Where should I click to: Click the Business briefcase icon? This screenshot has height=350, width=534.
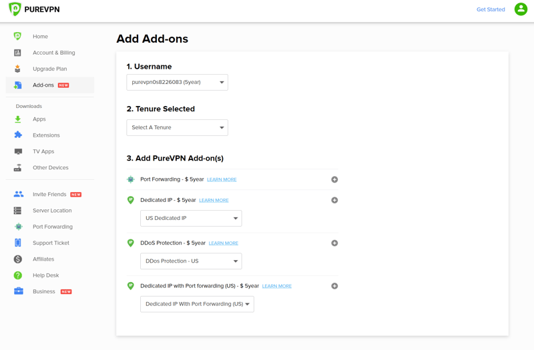pos(19,291)
